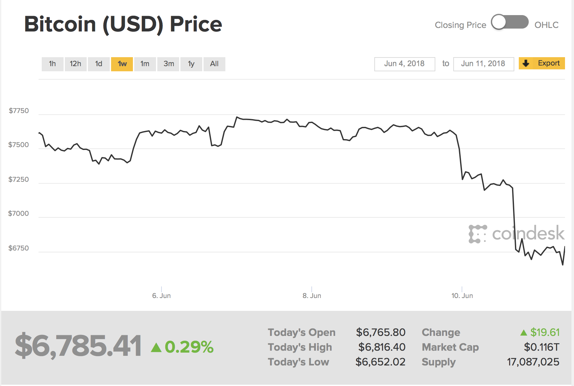Select the active 1w range tab
The image size is (574, 386).
[122, 64]
